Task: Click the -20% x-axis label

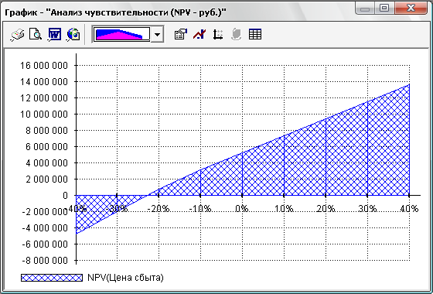Action: point(159,209)
